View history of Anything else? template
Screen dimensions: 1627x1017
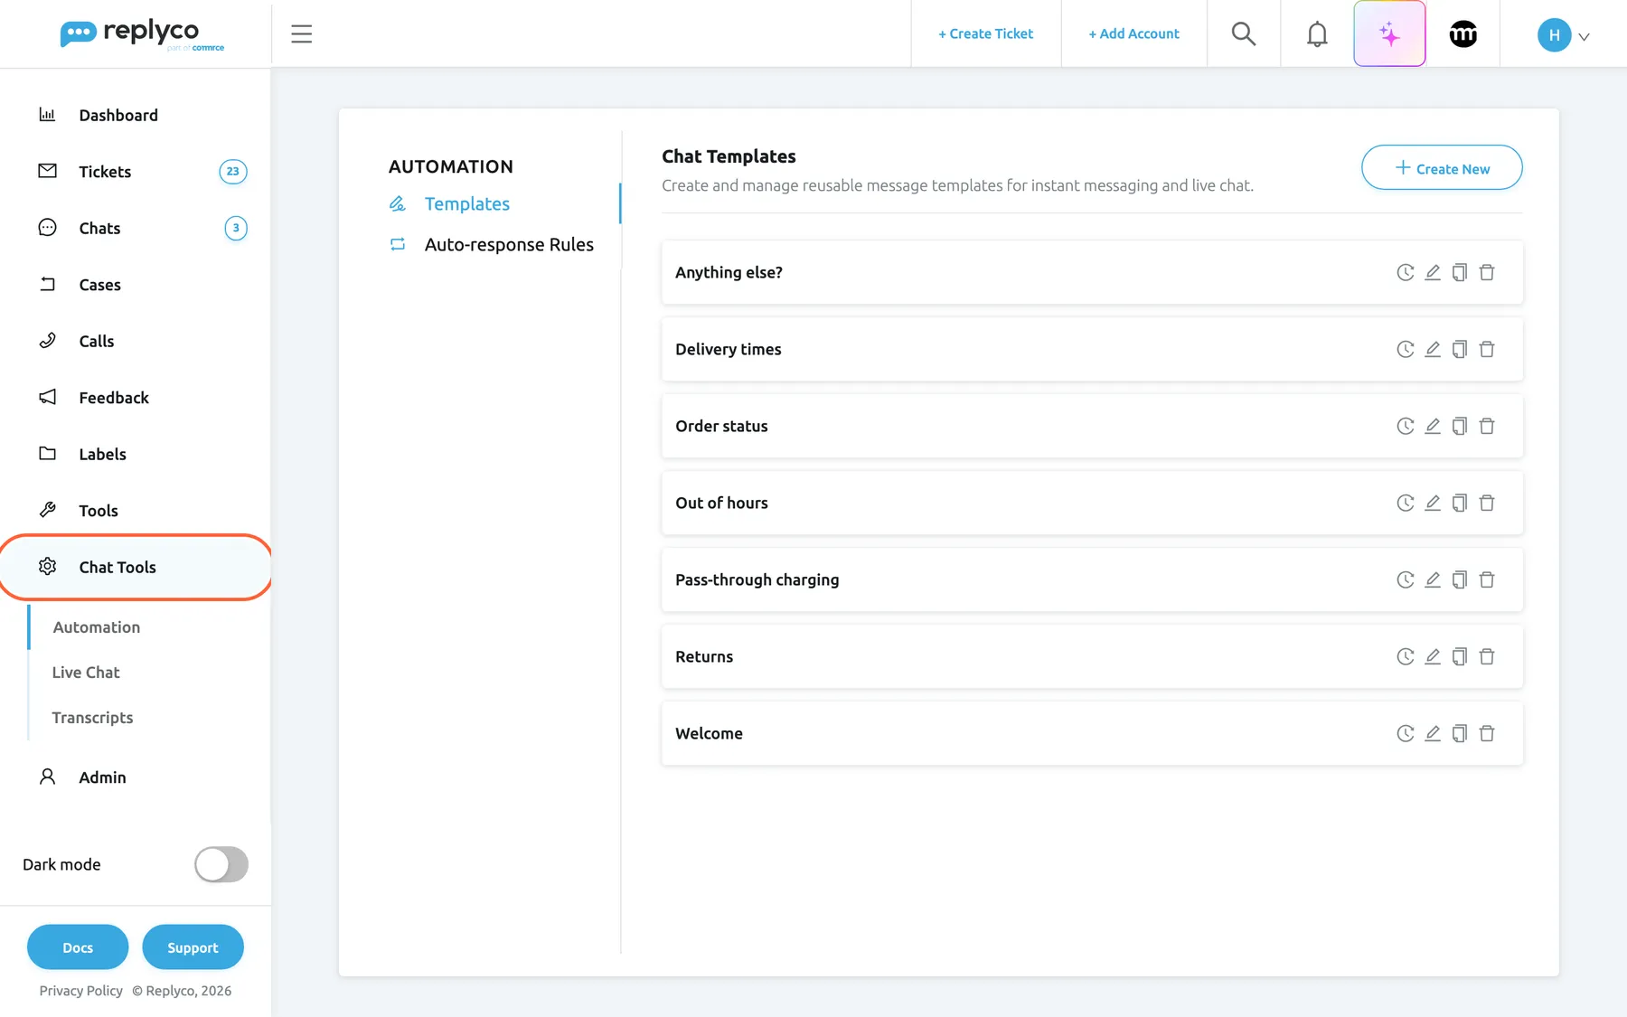pos(1406,272)
